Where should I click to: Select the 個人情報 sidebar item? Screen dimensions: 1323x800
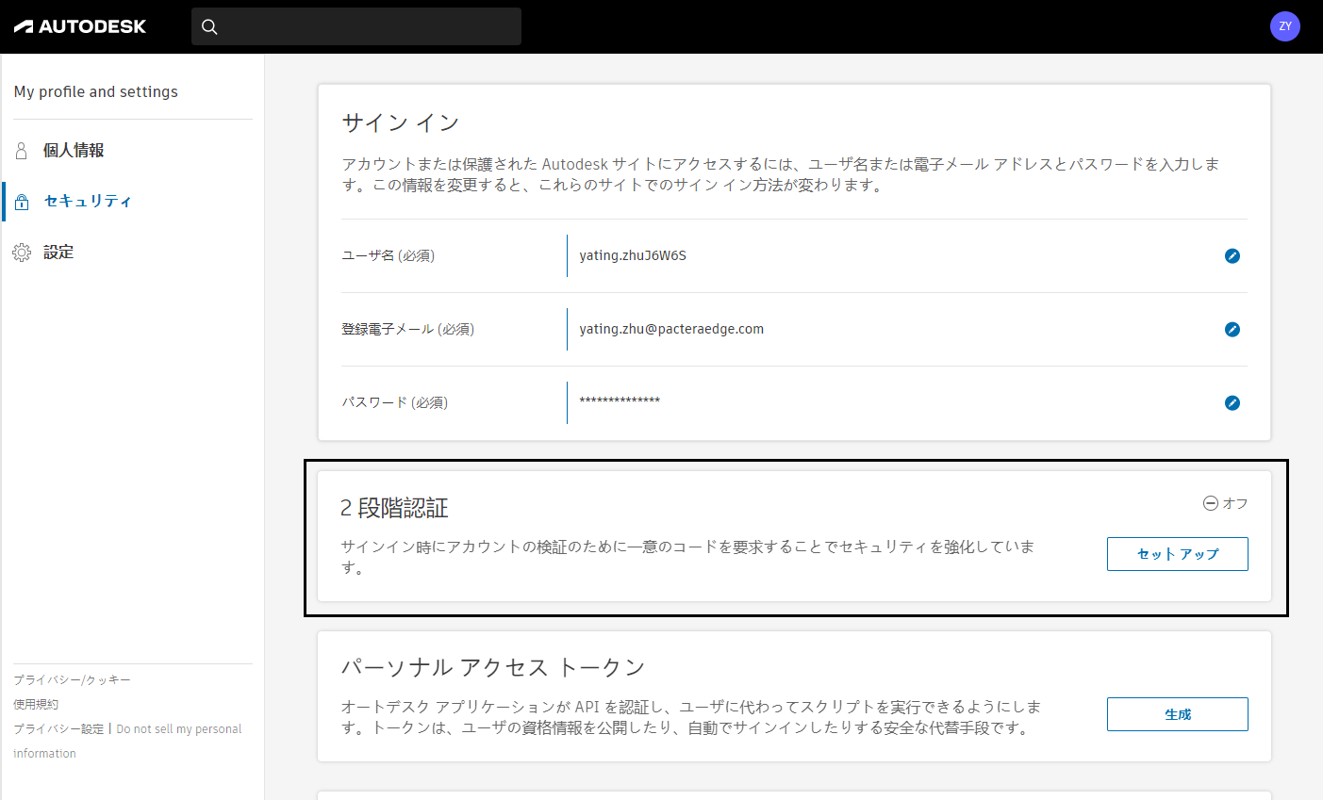74,150
